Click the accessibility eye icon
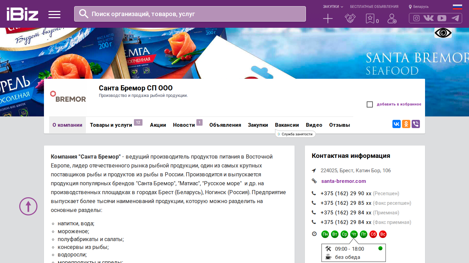469x263 pixels. [443, 33]
